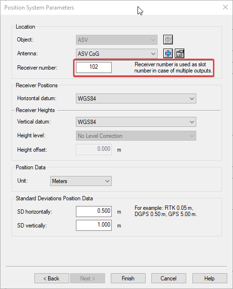Close the Position System Parameters dialog
Viewport: 233px width, 289px height.
(225, 7)
